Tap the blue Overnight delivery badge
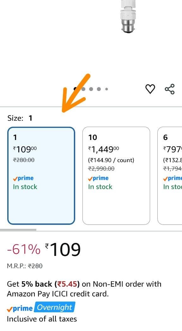182x331 pixels. [x=55, y=307]
